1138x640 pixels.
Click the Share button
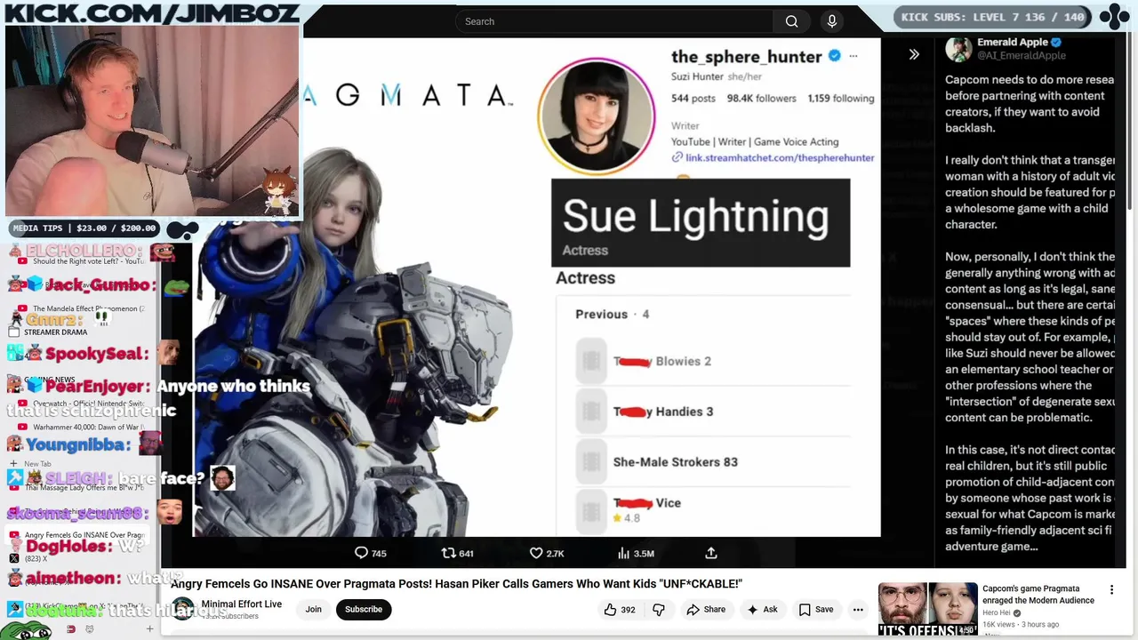(706, 609)
